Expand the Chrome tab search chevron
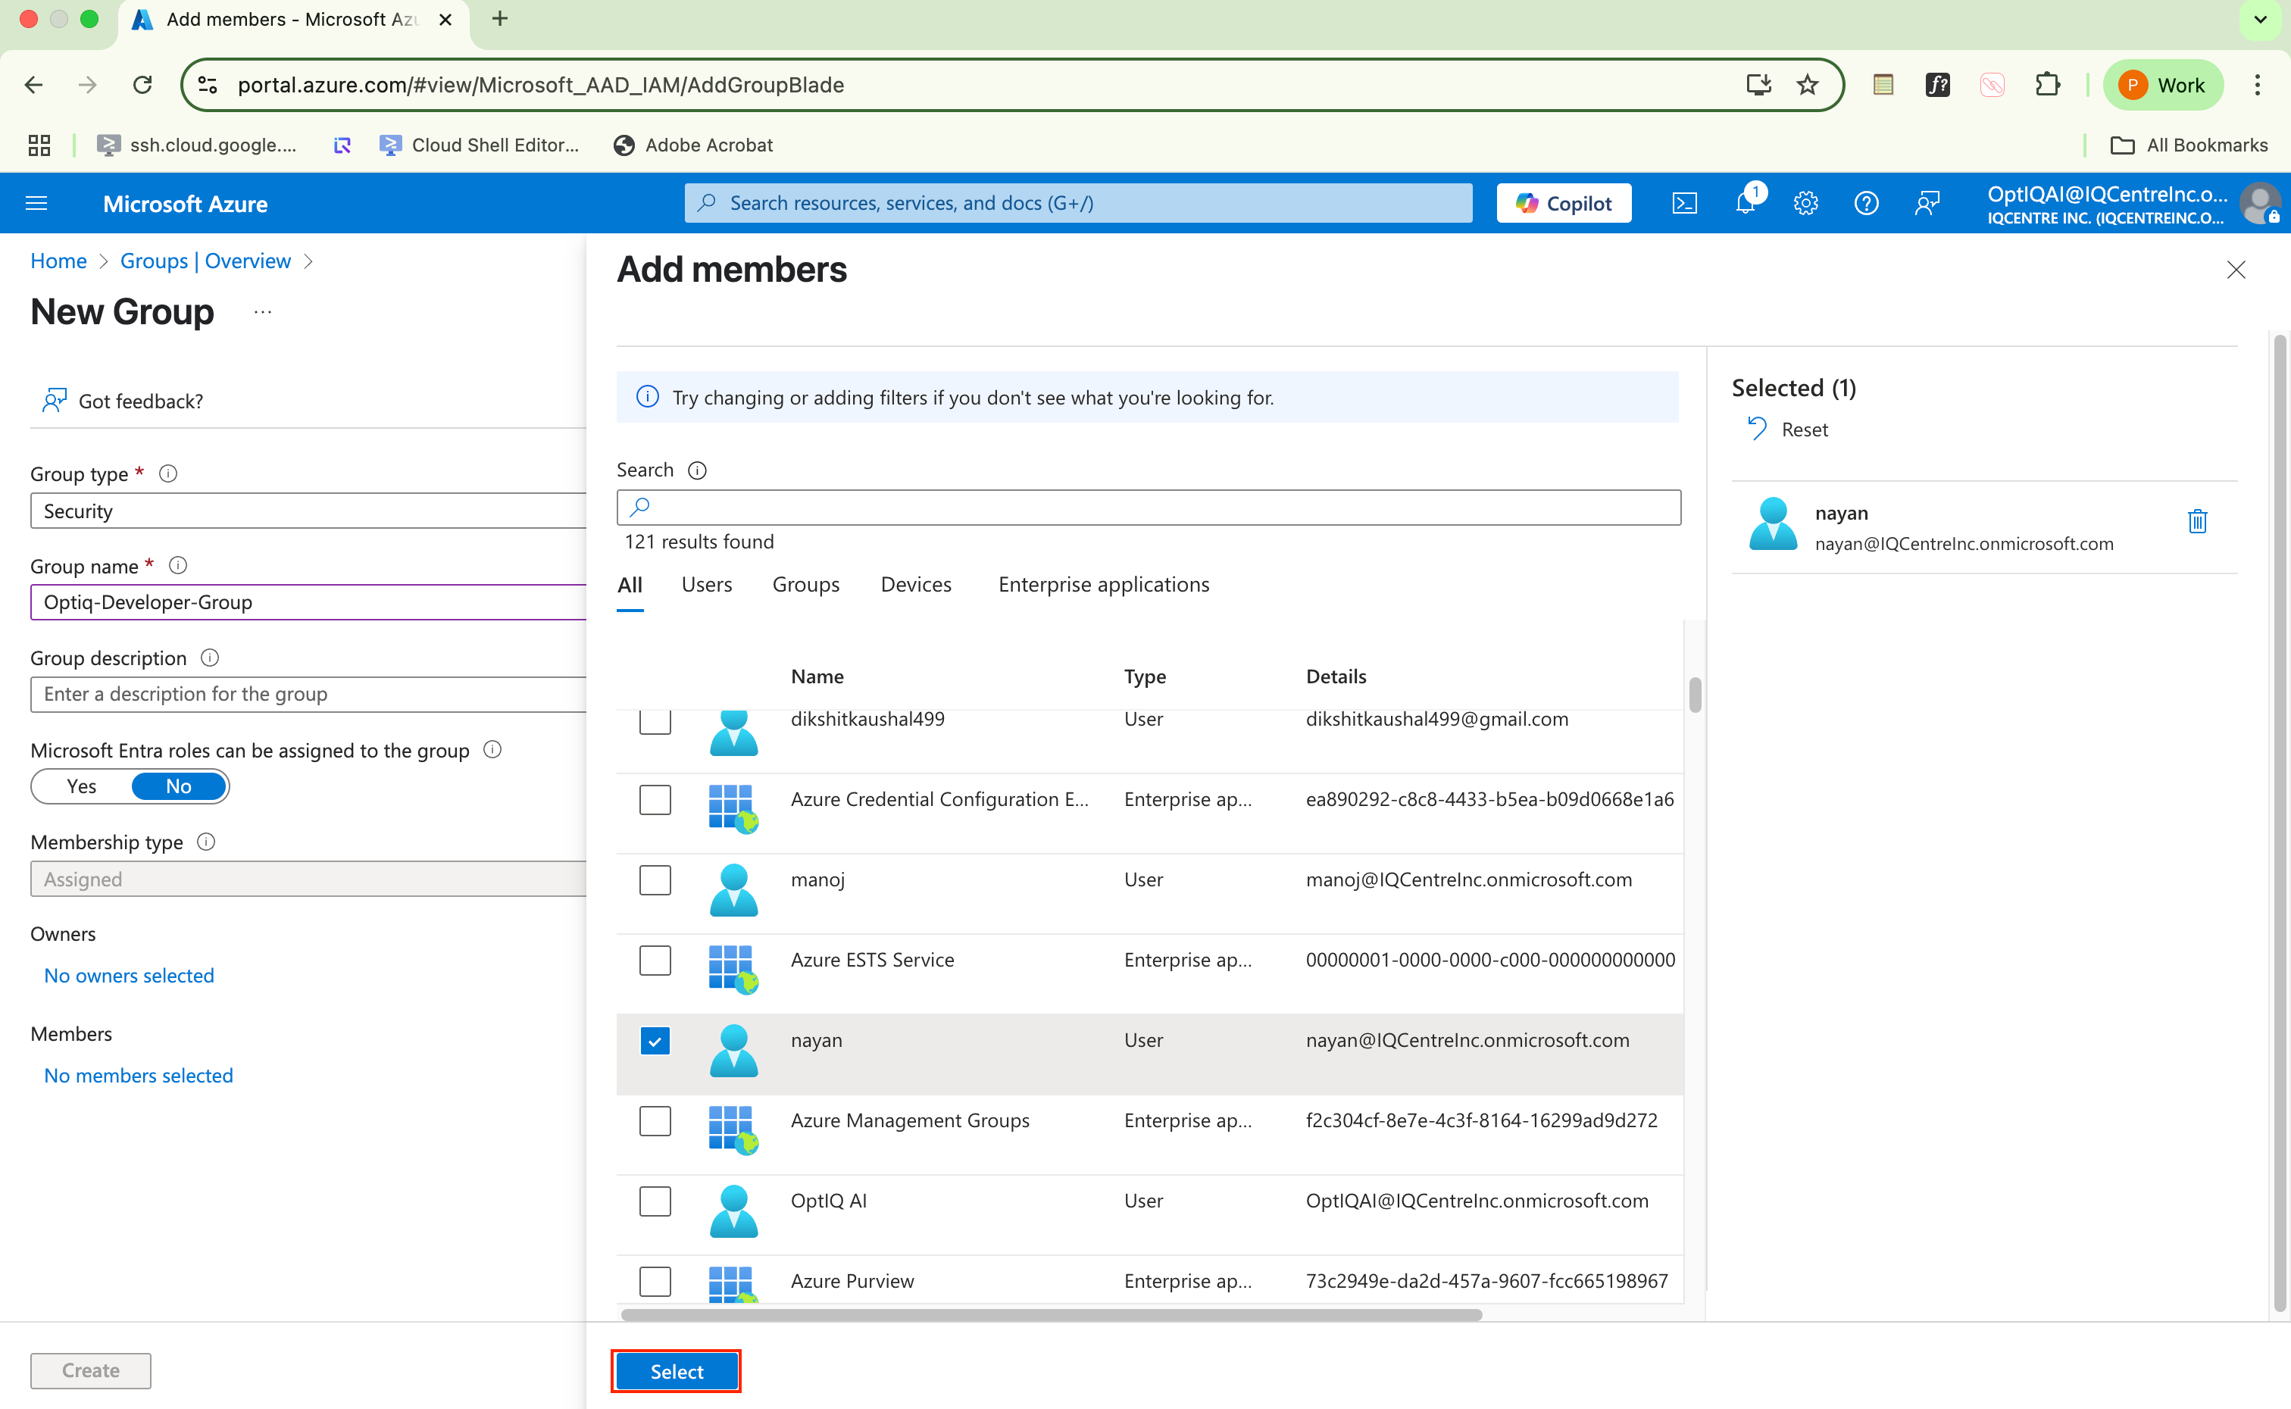This screenshot has height=1409, width=2291. point(2260,19)
